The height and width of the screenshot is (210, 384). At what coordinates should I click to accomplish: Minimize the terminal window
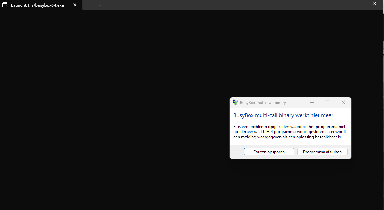(343, 3)
